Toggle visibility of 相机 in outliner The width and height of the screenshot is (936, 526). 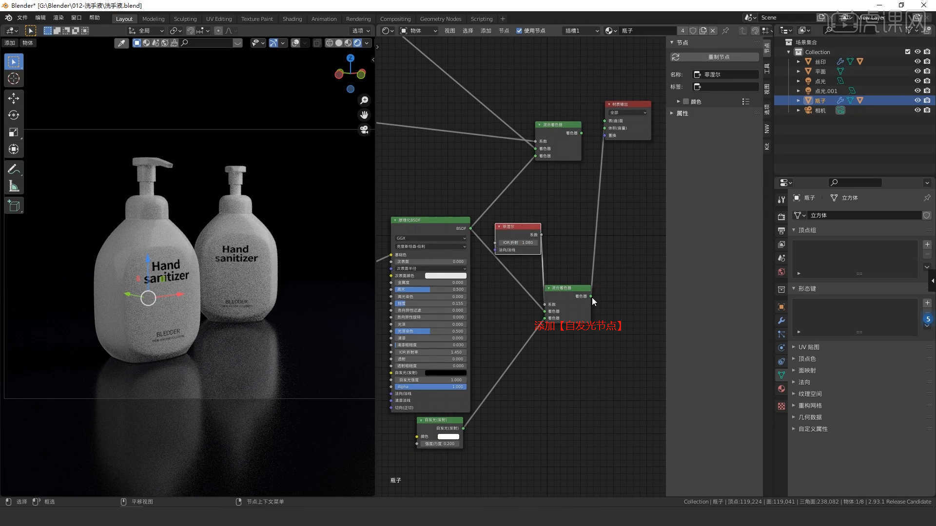click(x=917, y=111)
